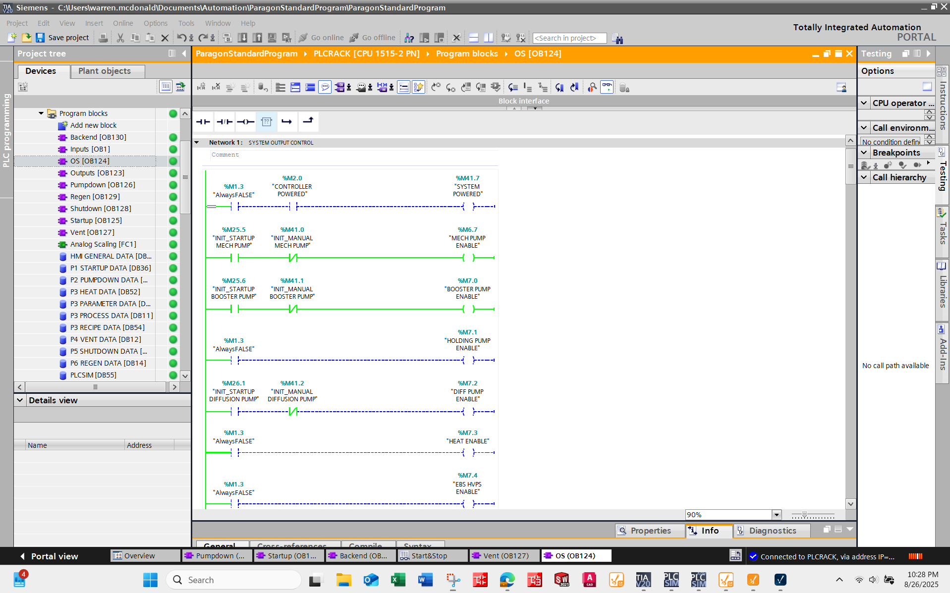
Task: Open the Block interface bar
Action: [524, 101]
